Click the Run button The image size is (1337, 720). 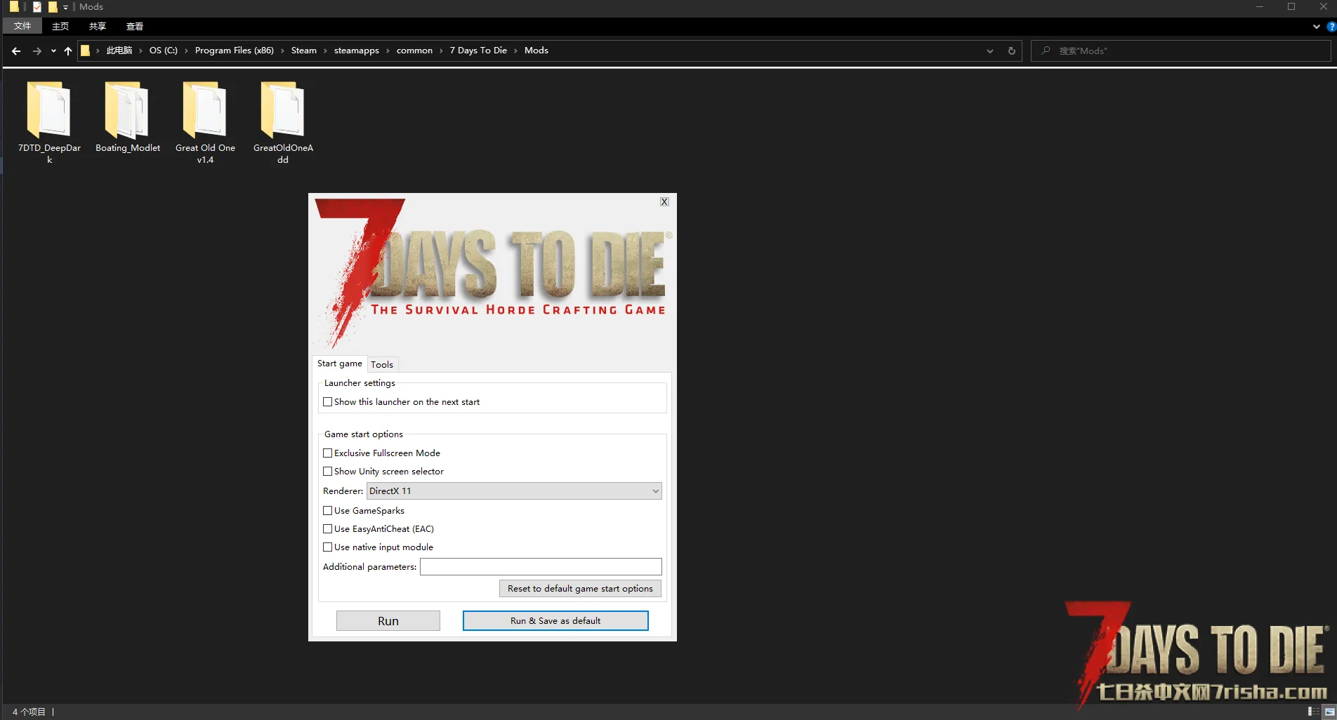[x=388, y=621]
